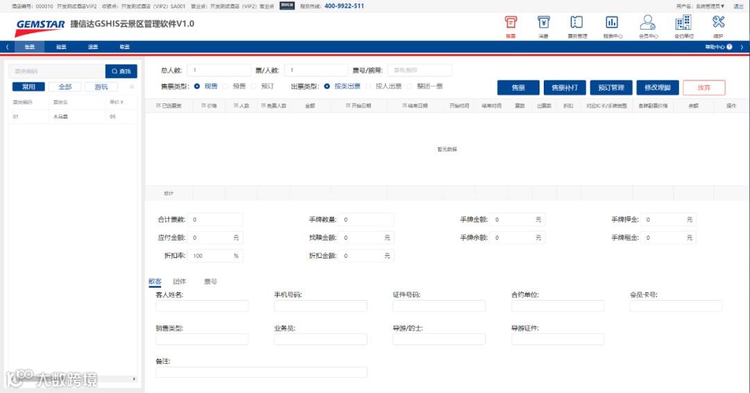Click the 证件号码 input field
The height and width of the screenshot is (393, 750).
[439, 306]
